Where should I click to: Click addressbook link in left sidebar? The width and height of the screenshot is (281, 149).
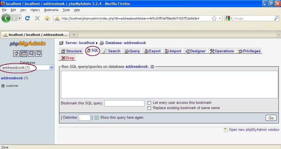[x=12, y=78]
